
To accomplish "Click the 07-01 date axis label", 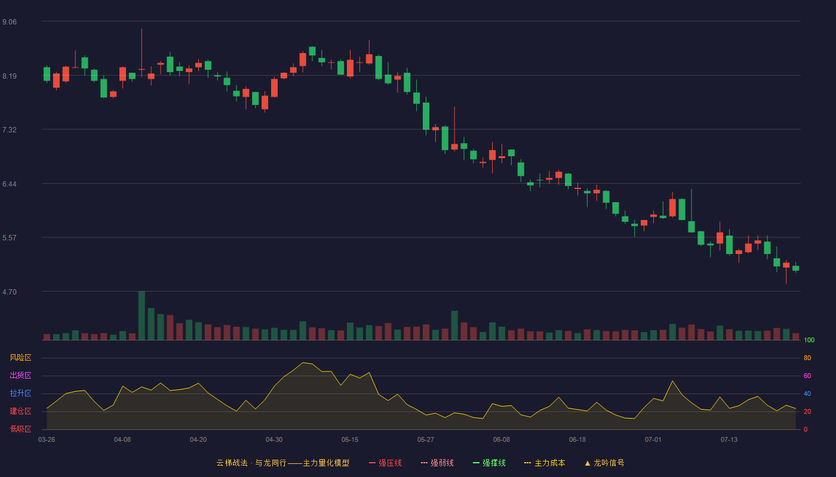I will [x=653, y=439].
